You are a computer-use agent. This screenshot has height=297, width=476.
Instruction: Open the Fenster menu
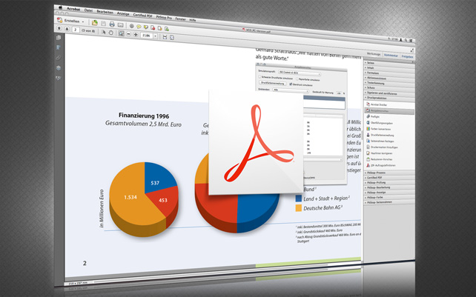tap(181, 19)
